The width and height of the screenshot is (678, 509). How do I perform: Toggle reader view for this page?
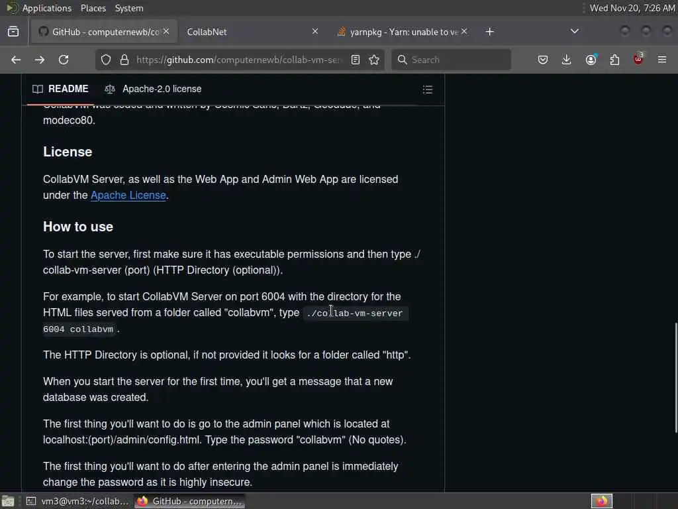(356, 60)
